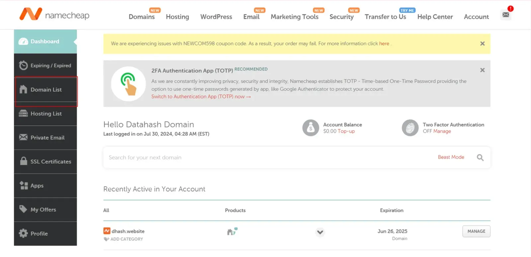Click the 'Hello Datahash Domain' greeting
531x257 pixels.
[x=149, y=124]
